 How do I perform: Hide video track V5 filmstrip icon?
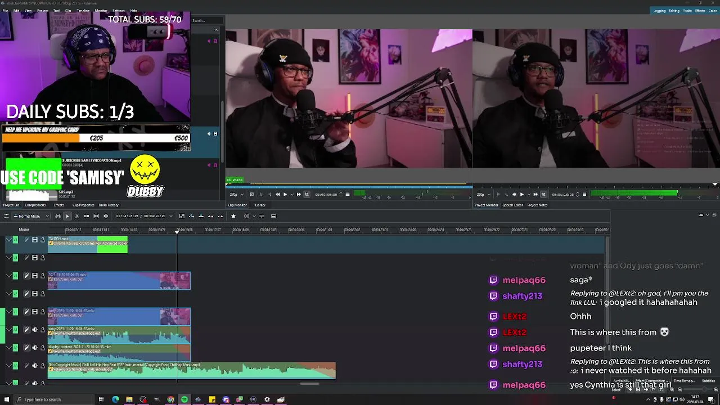(34, 240)
